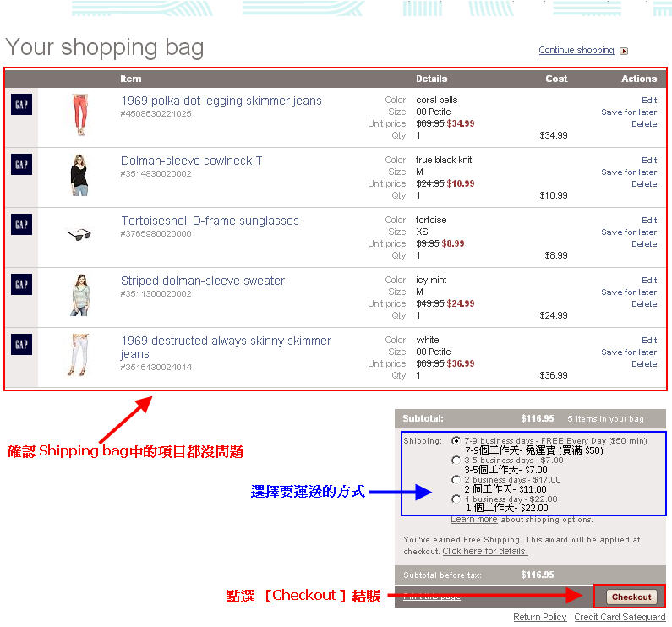Save Dolman-sleeve cowlneck T for later
Image resolution: width=672 pixels, height=627 pixels.
click(629, 172)
